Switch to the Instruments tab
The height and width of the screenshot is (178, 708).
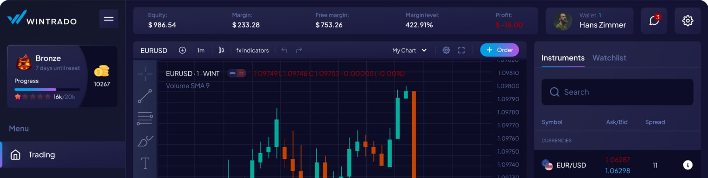click(x=563, y=58)
